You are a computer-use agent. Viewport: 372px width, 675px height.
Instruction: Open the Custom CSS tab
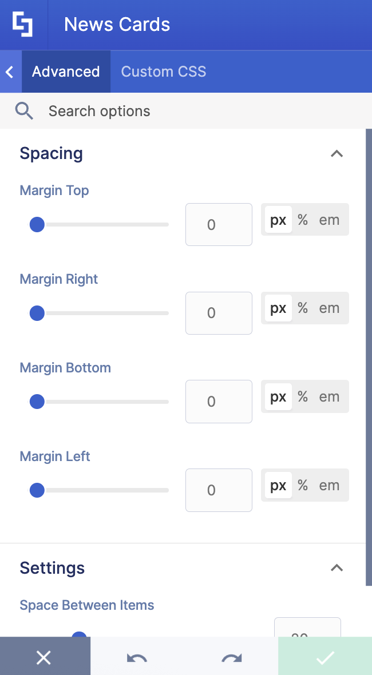pos(164,72)
